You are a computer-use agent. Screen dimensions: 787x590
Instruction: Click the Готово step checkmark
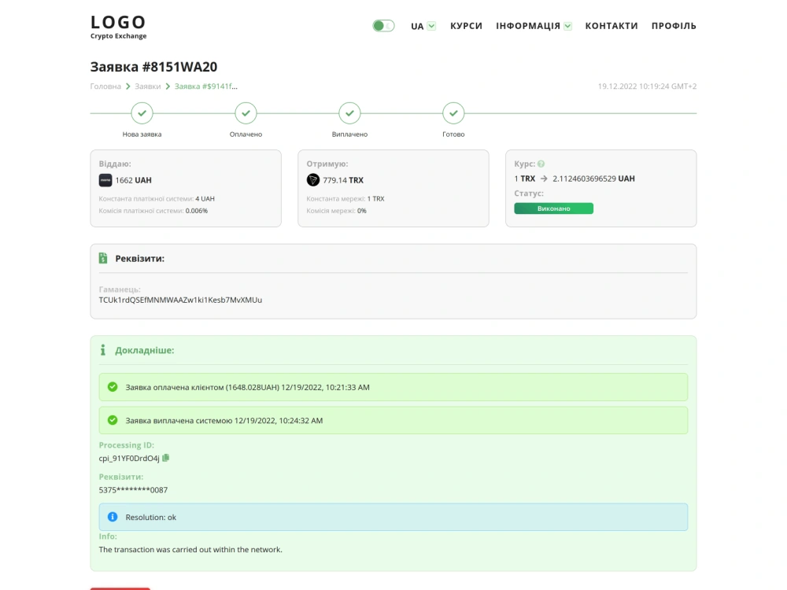coord(454,113)
